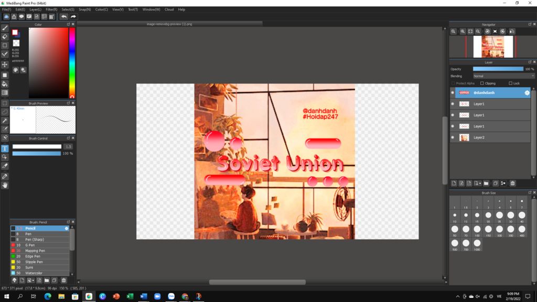
Task: Enable the Clipping checkbox
Action: pyautogui.click(x=482, y=83)
